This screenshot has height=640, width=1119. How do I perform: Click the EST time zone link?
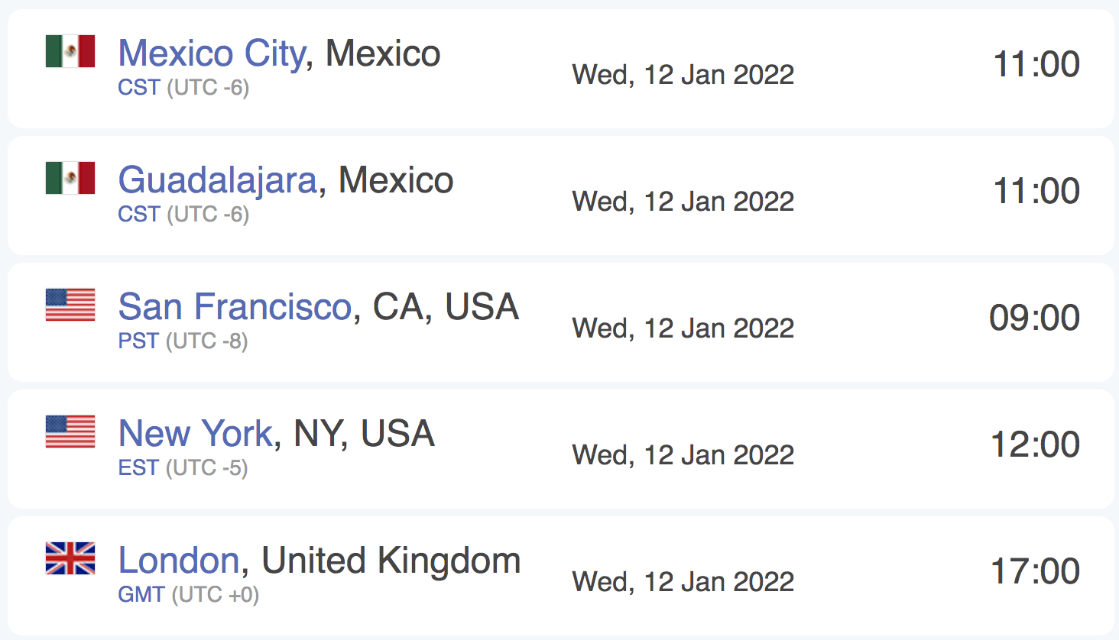pos(138,468)
